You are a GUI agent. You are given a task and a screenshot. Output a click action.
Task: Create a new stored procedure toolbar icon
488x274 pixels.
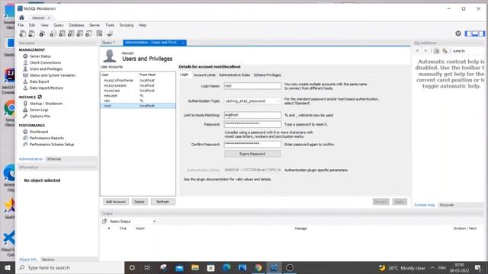point(80,33)
